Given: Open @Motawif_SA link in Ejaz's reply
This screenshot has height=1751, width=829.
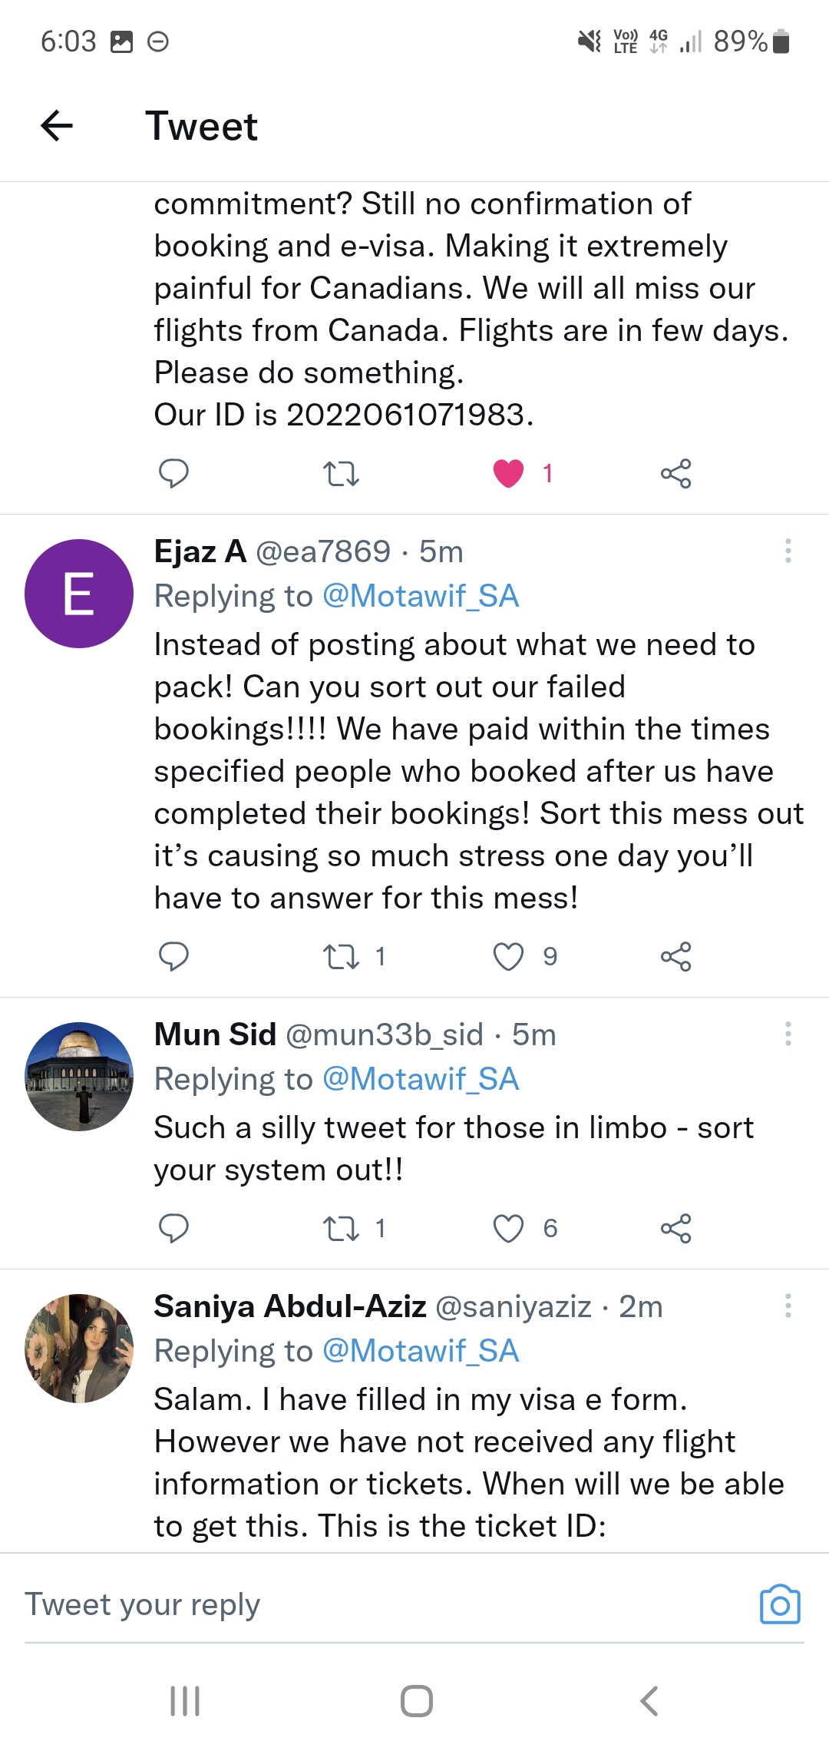Looking at the screenshot, I should (x=421, y=596).
